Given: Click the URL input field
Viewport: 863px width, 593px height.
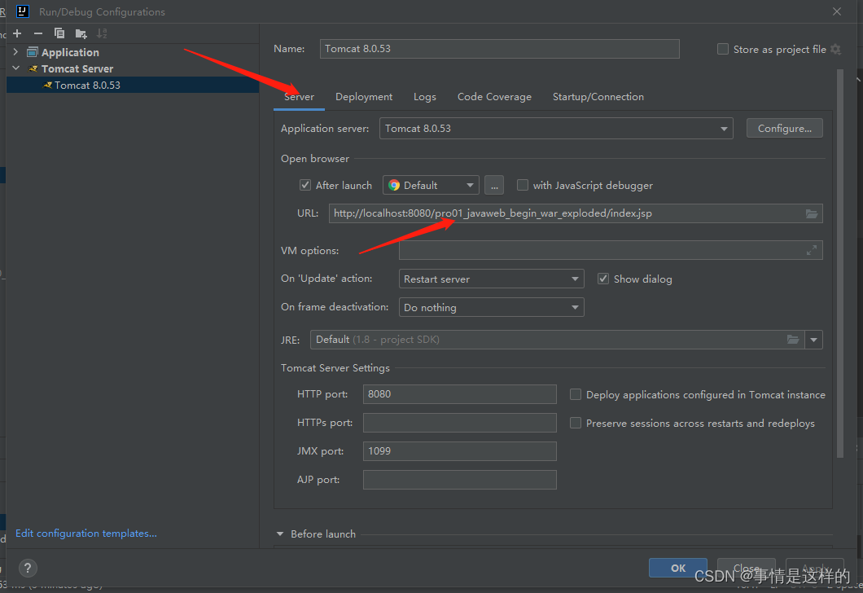Looking at the screenshot, I should tap(576, 213).
